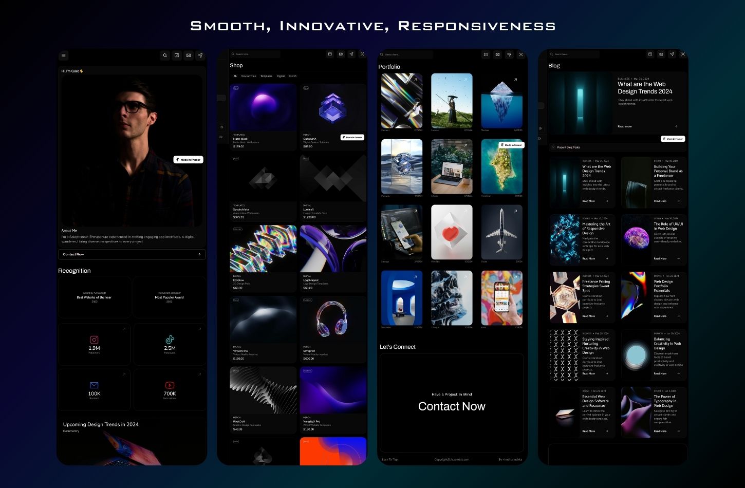Click the expand arrow on the samurai portfolio image

click(466, 80)
